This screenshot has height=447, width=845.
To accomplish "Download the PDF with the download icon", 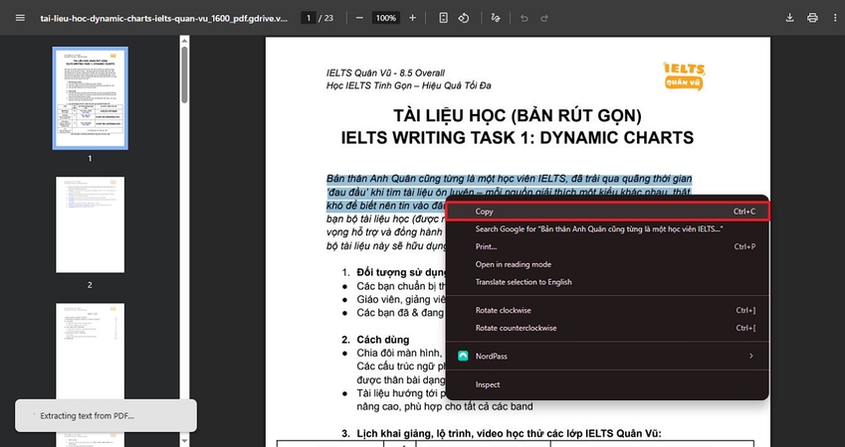I will [x=789, y=18].
